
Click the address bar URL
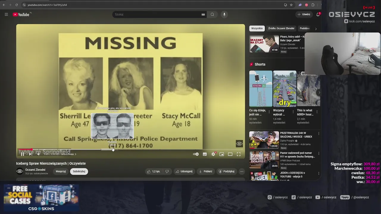(x=47, y=5)
